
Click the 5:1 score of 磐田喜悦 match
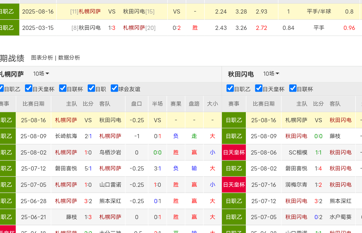(88, 168)
